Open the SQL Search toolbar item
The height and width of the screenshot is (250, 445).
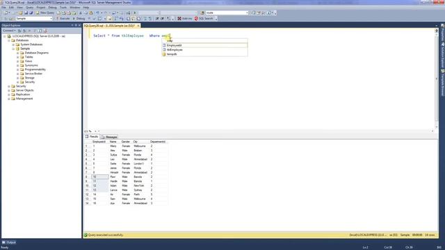click(204, 19)
